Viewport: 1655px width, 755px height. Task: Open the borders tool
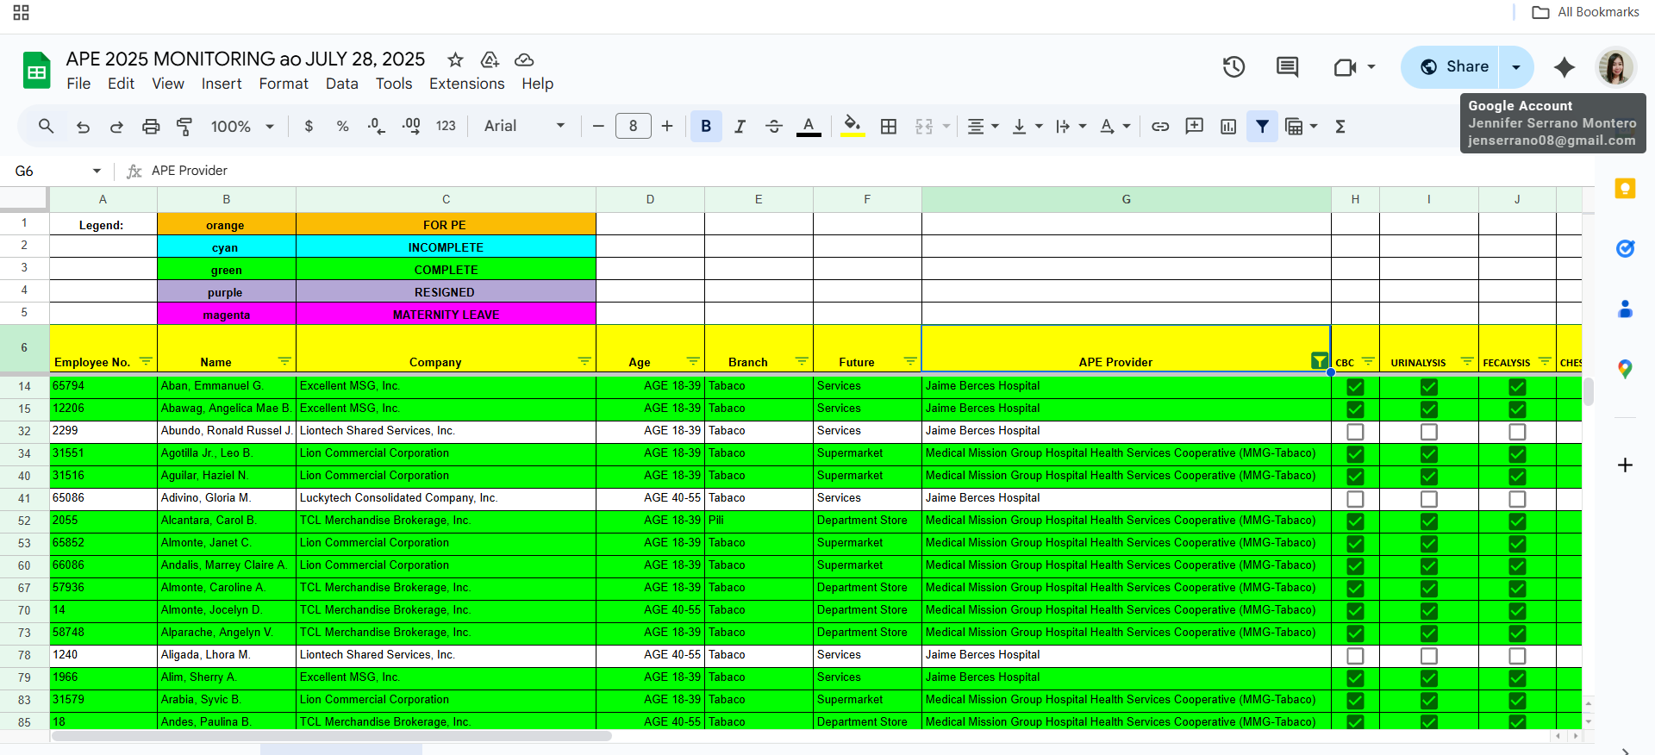(x=889, y=127)
